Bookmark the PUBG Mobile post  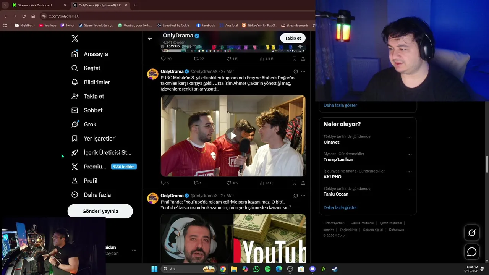click(295, 183)
